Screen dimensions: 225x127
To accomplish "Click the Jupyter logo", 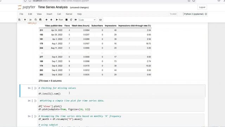I will pyautogui.click(x=27, y=7).
